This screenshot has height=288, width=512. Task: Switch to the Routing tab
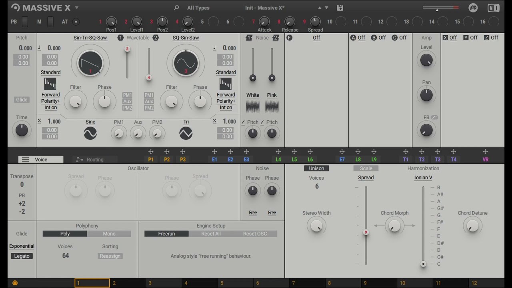(95, 159)
